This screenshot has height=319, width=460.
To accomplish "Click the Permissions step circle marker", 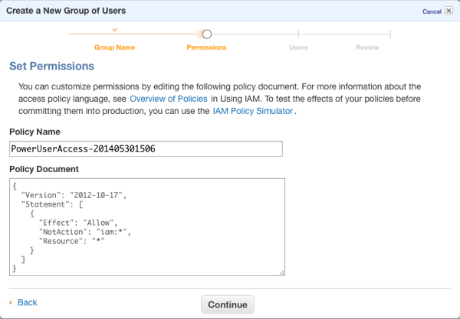I will (207, 34).
